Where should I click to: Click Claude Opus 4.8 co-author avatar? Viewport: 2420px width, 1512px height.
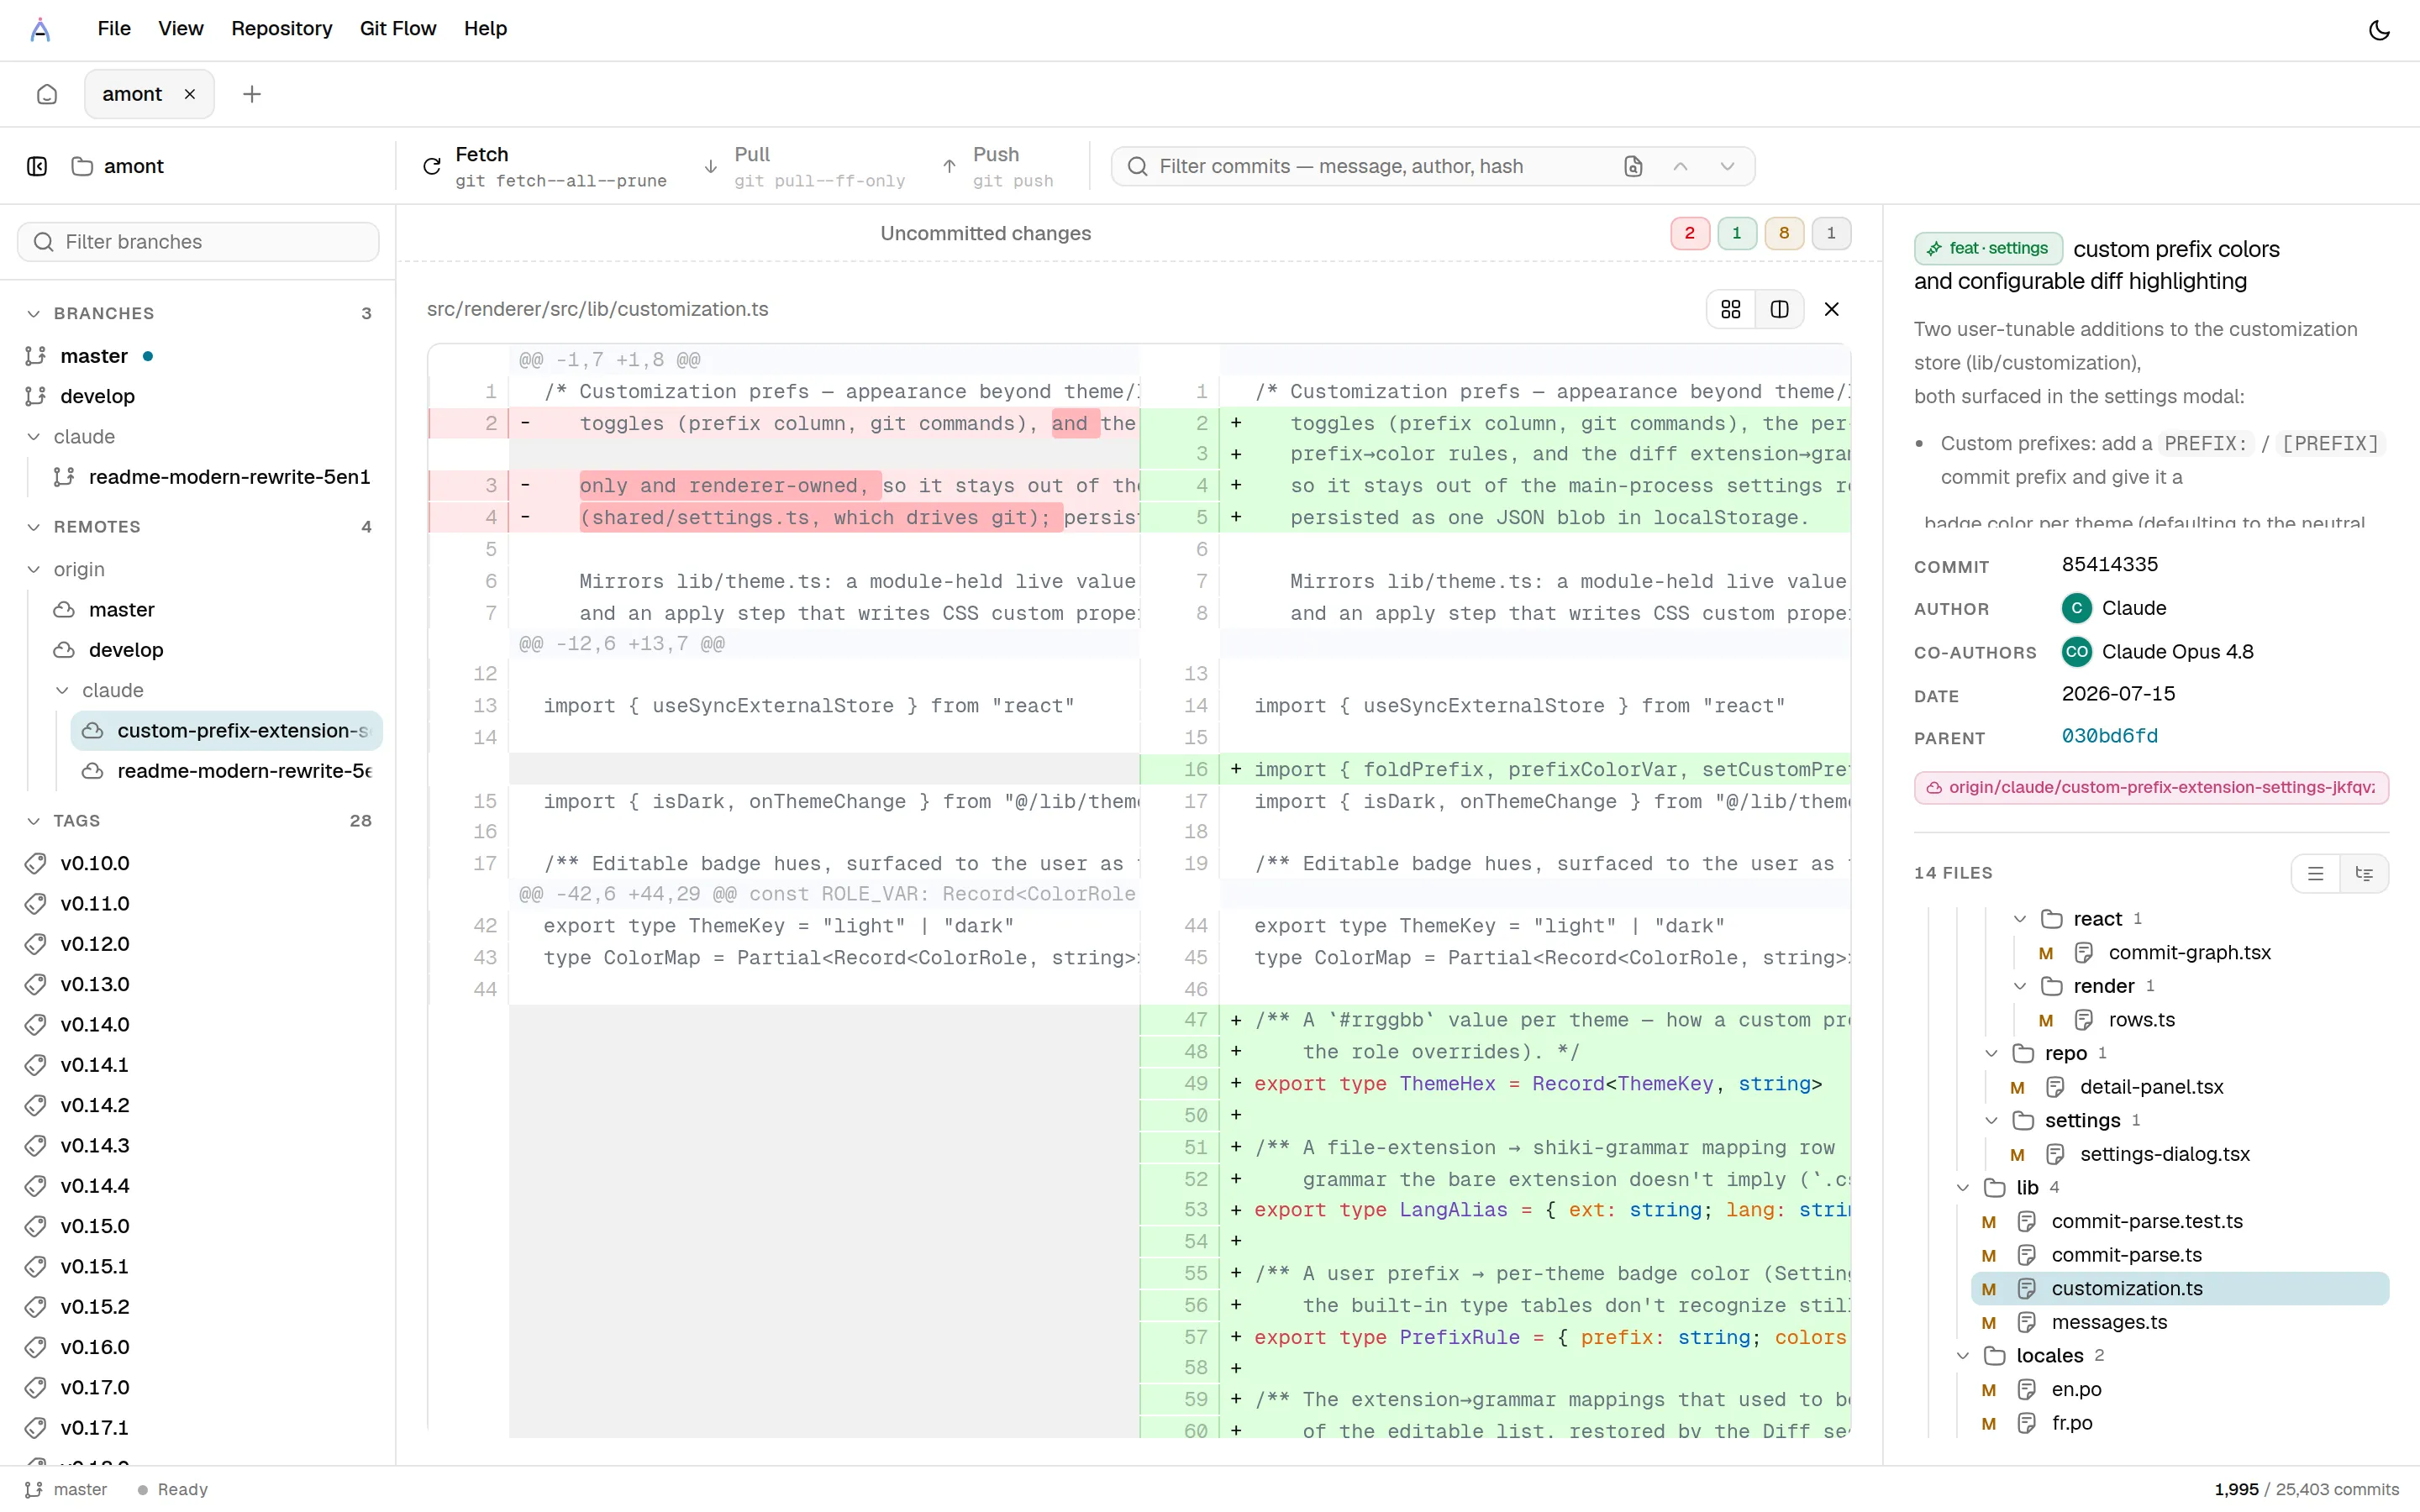[x=2076, y=652]
